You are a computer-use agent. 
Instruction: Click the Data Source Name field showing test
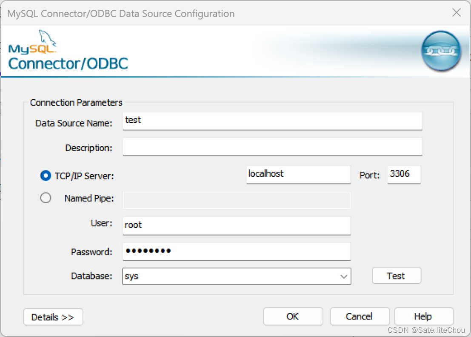(272, 121)
